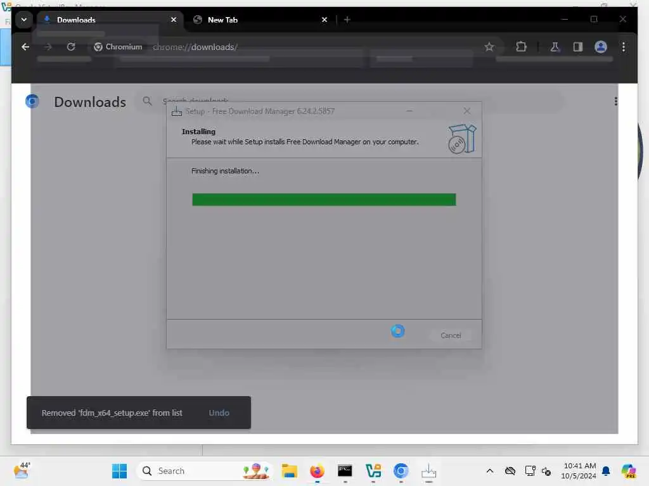Screen dimensions: 649x486
Task: Click the 'Finishing installation...' status text
Action: (225, 171)
